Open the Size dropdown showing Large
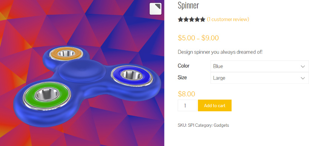Image resolution: width=309 pixels, height=146 pixels. coord(260,78)
